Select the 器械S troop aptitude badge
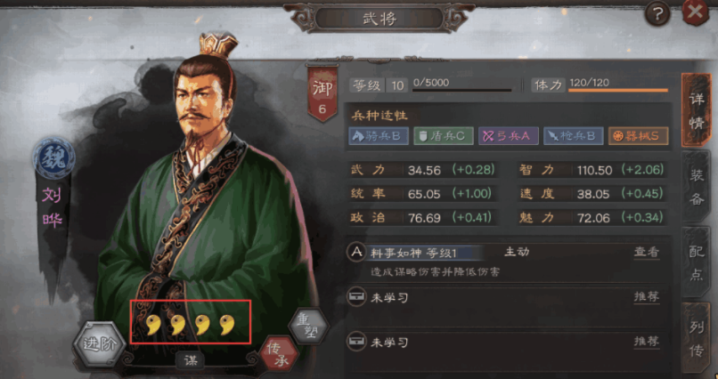The image size is (718, 379). point(639,136)
